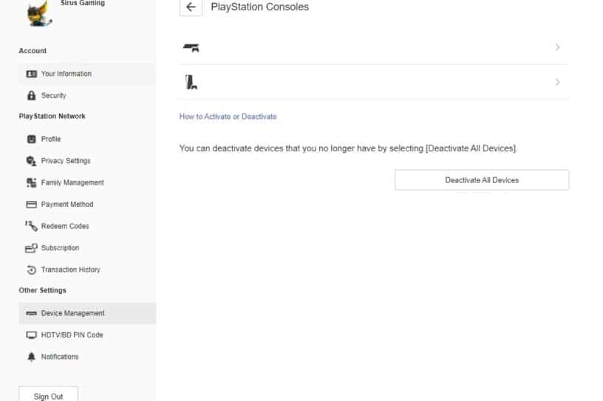Image resolution: width=603 pixels, height=401 pixels.
Task: Click the Sign Out button
Action: tap(48, 395)
